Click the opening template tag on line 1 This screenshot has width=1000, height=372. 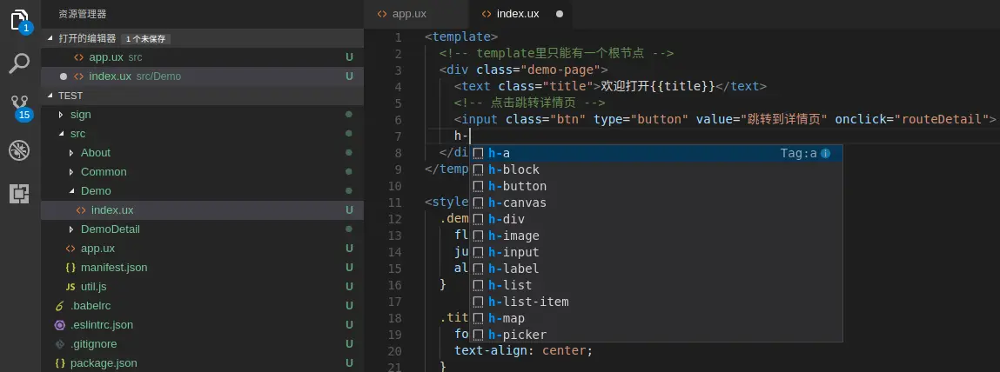pos(461,37)
